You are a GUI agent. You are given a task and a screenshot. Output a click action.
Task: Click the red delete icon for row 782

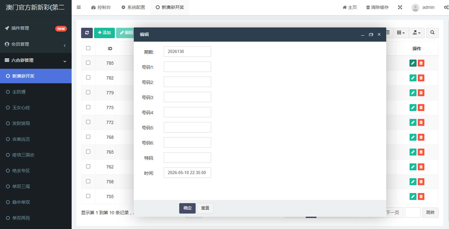(421, 78)
